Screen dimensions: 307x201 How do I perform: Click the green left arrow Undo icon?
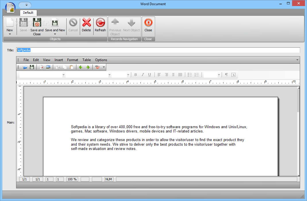click(80, 67)
